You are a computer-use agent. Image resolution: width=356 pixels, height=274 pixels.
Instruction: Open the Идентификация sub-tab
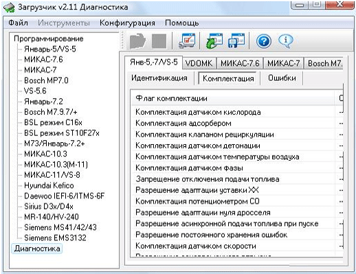[x=159, y=78]
